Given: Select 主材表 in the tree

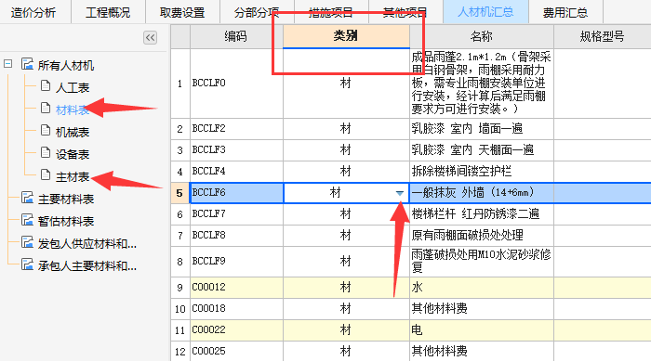Looking at the screenshot, I should [73, 177].
